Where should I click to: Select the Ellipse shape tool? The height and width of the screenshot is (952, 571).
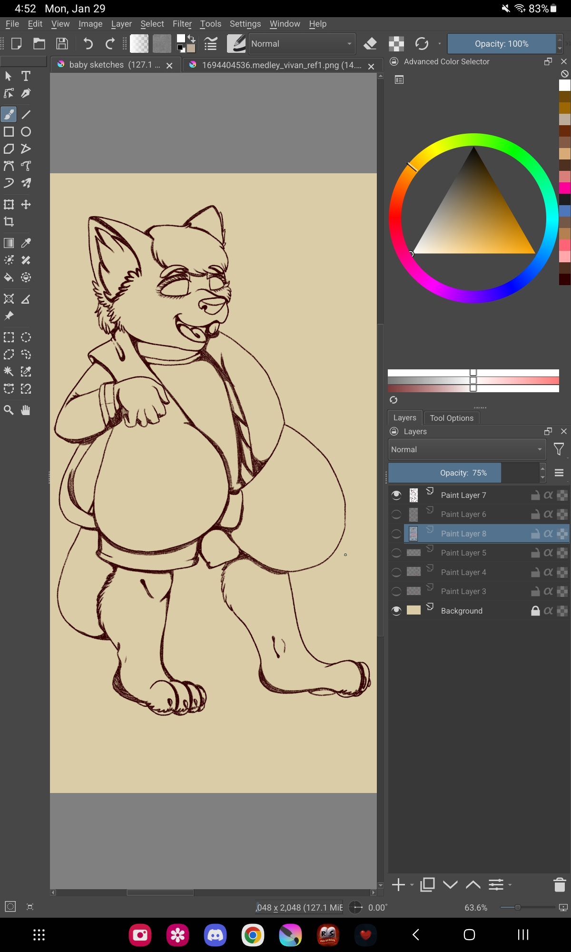26,132
